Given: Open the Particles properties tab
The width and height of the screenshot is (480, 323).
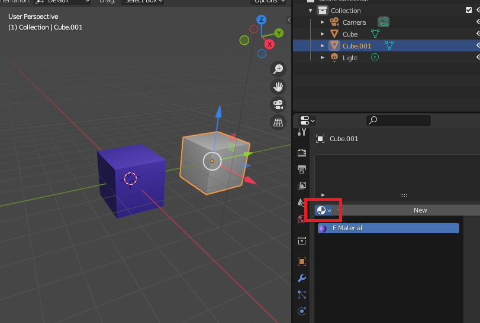Looking at the screenshot, I should point(302,295).
